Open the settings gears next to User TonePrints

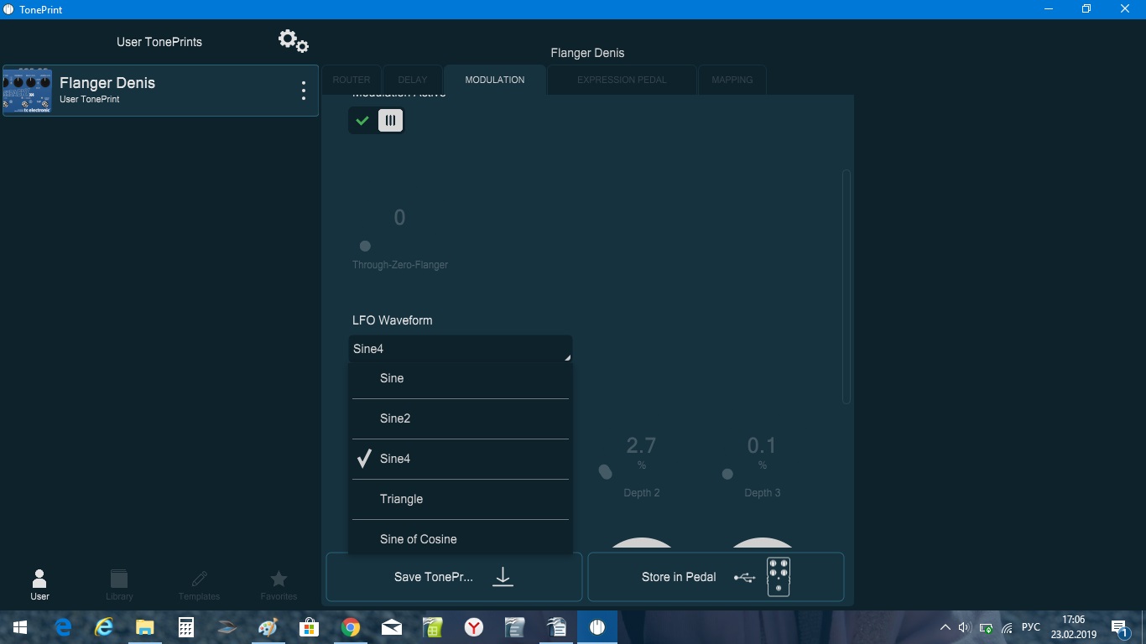coord(294,41)
